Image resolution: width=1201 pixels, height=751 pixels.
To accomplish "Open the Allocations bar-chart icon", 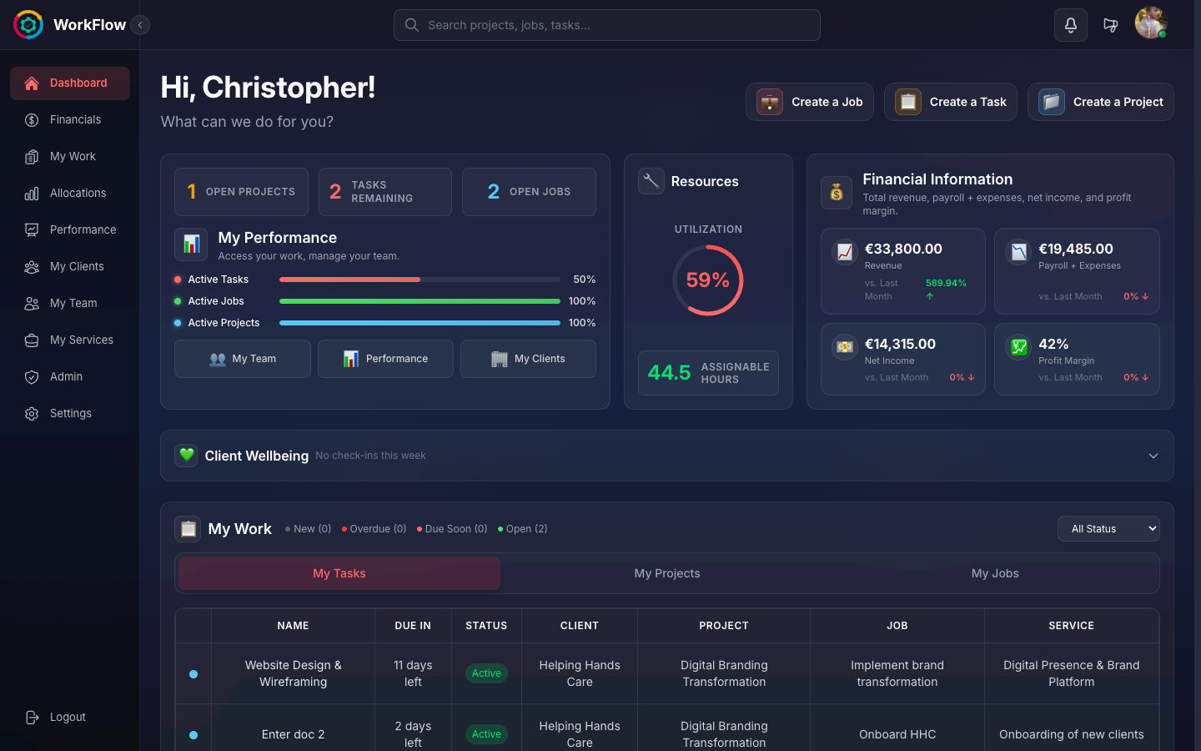I will 31,193.
